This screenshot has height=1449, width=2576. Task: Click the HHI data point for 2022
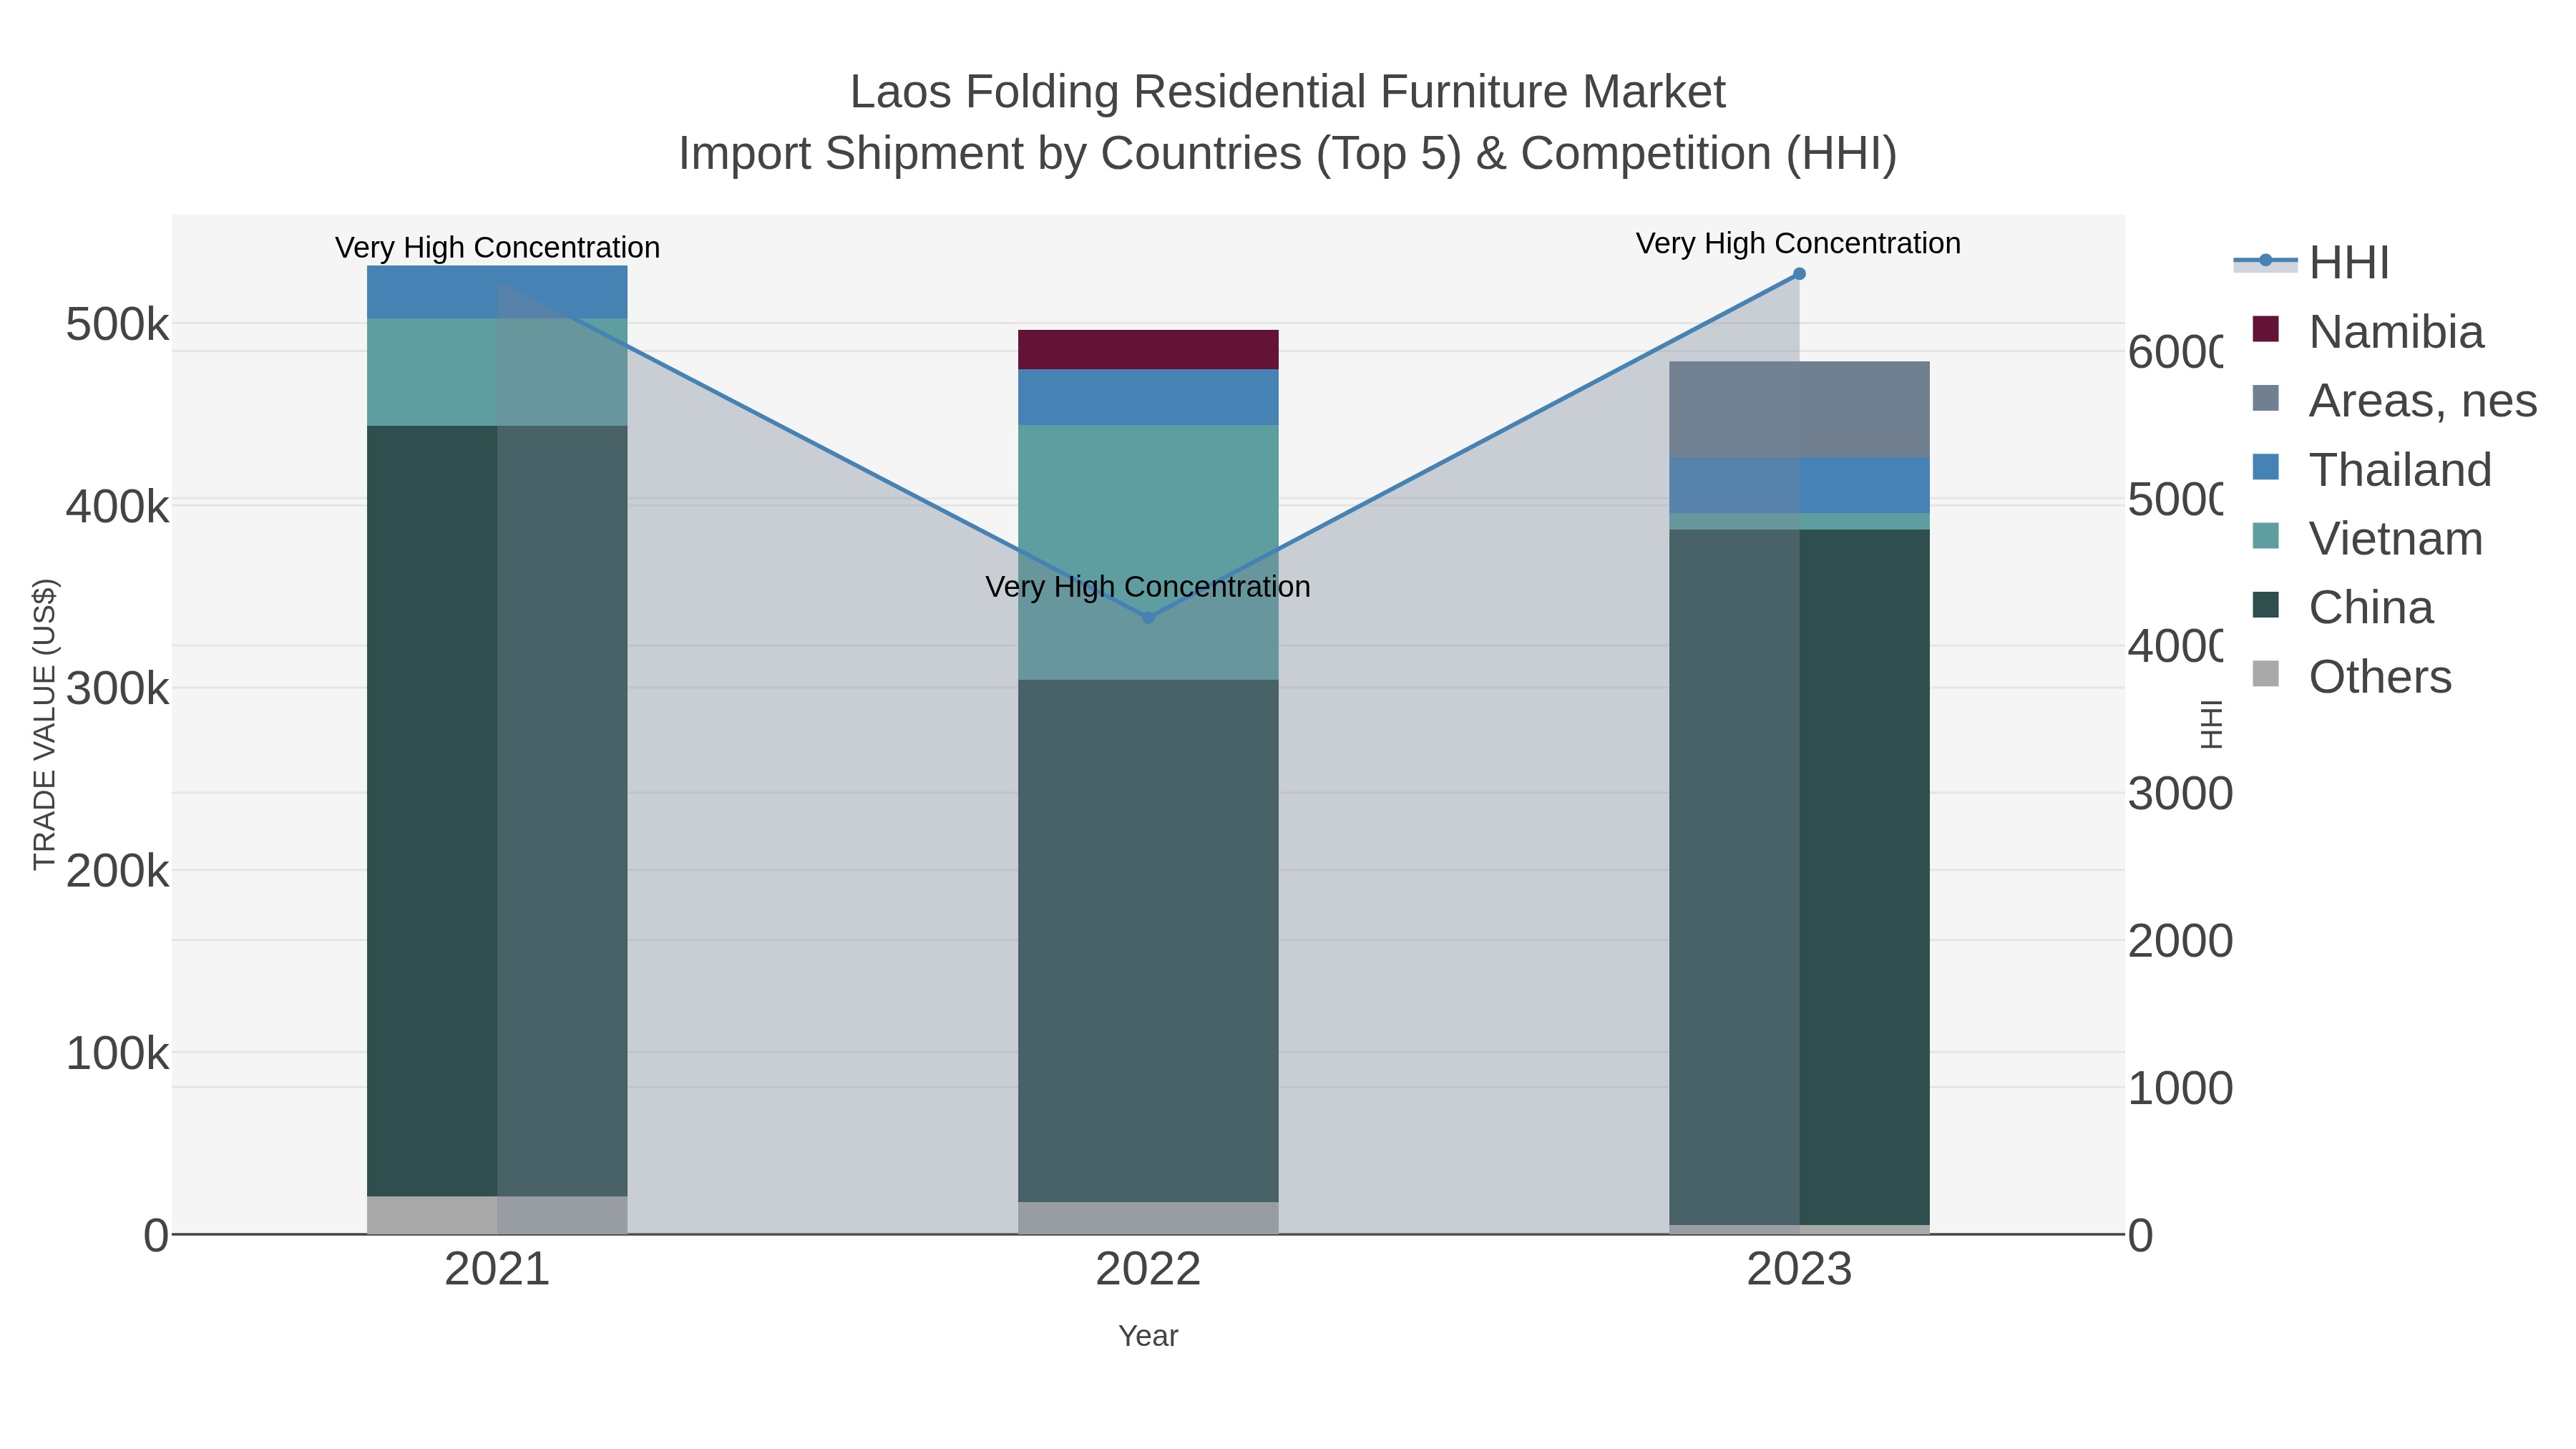(x=1148, y=618)
